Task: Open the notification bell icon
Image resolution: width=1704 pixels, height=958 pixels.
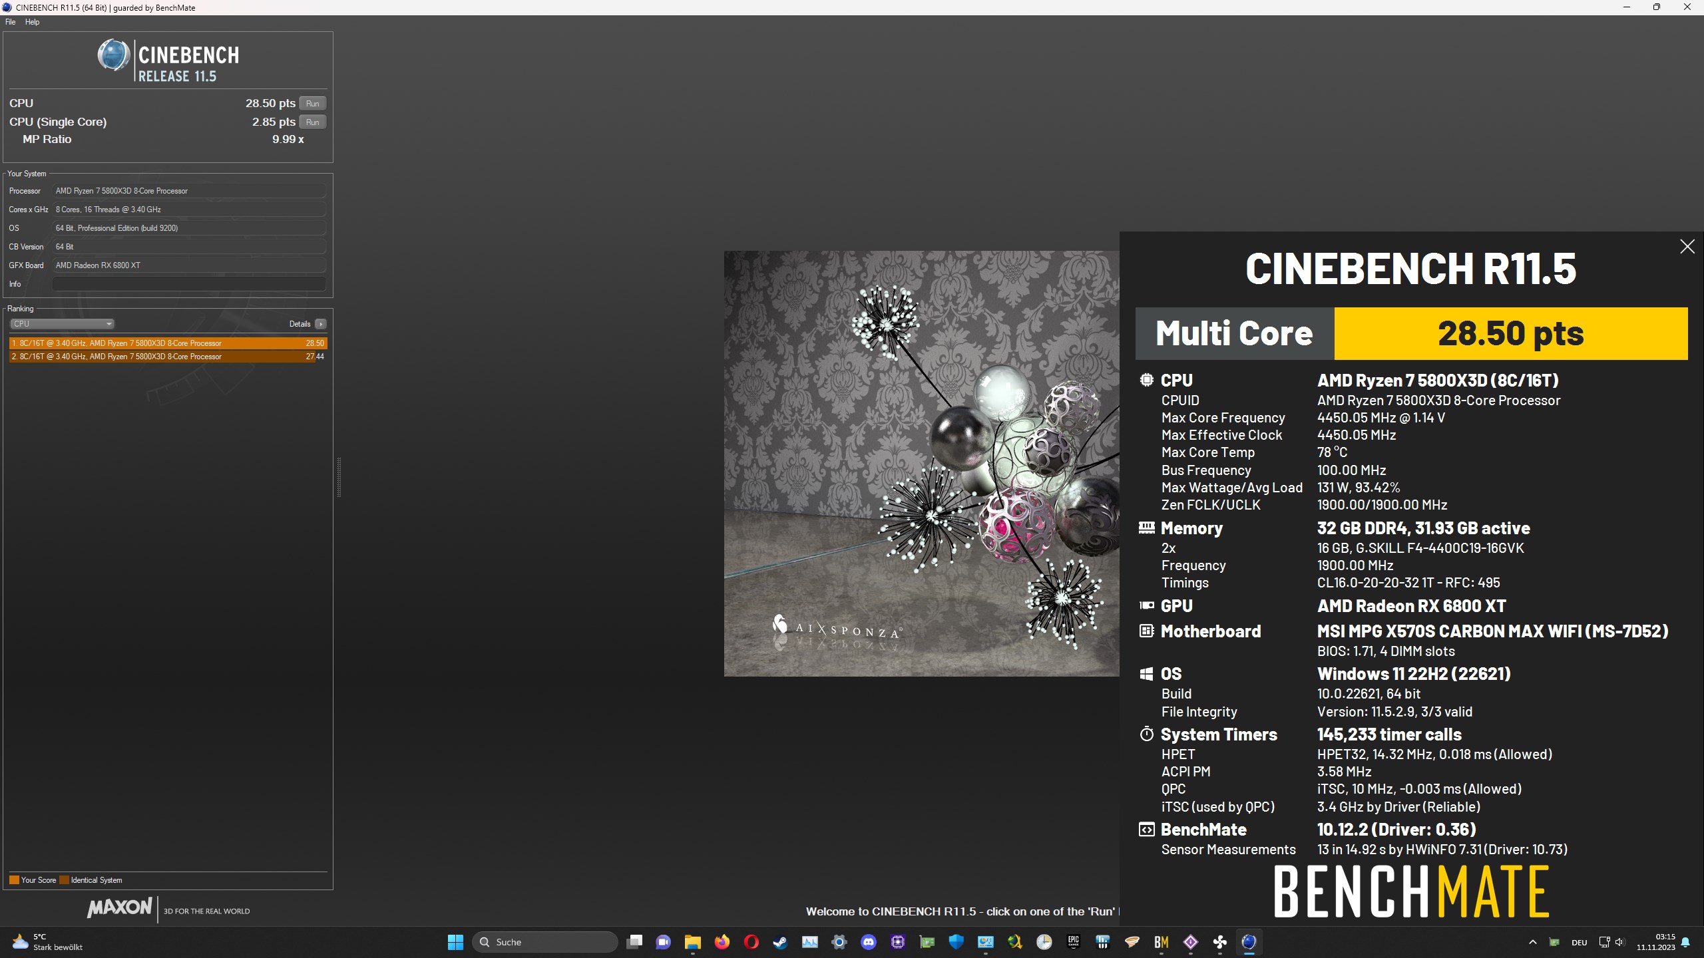Action: coord(1685,942)
